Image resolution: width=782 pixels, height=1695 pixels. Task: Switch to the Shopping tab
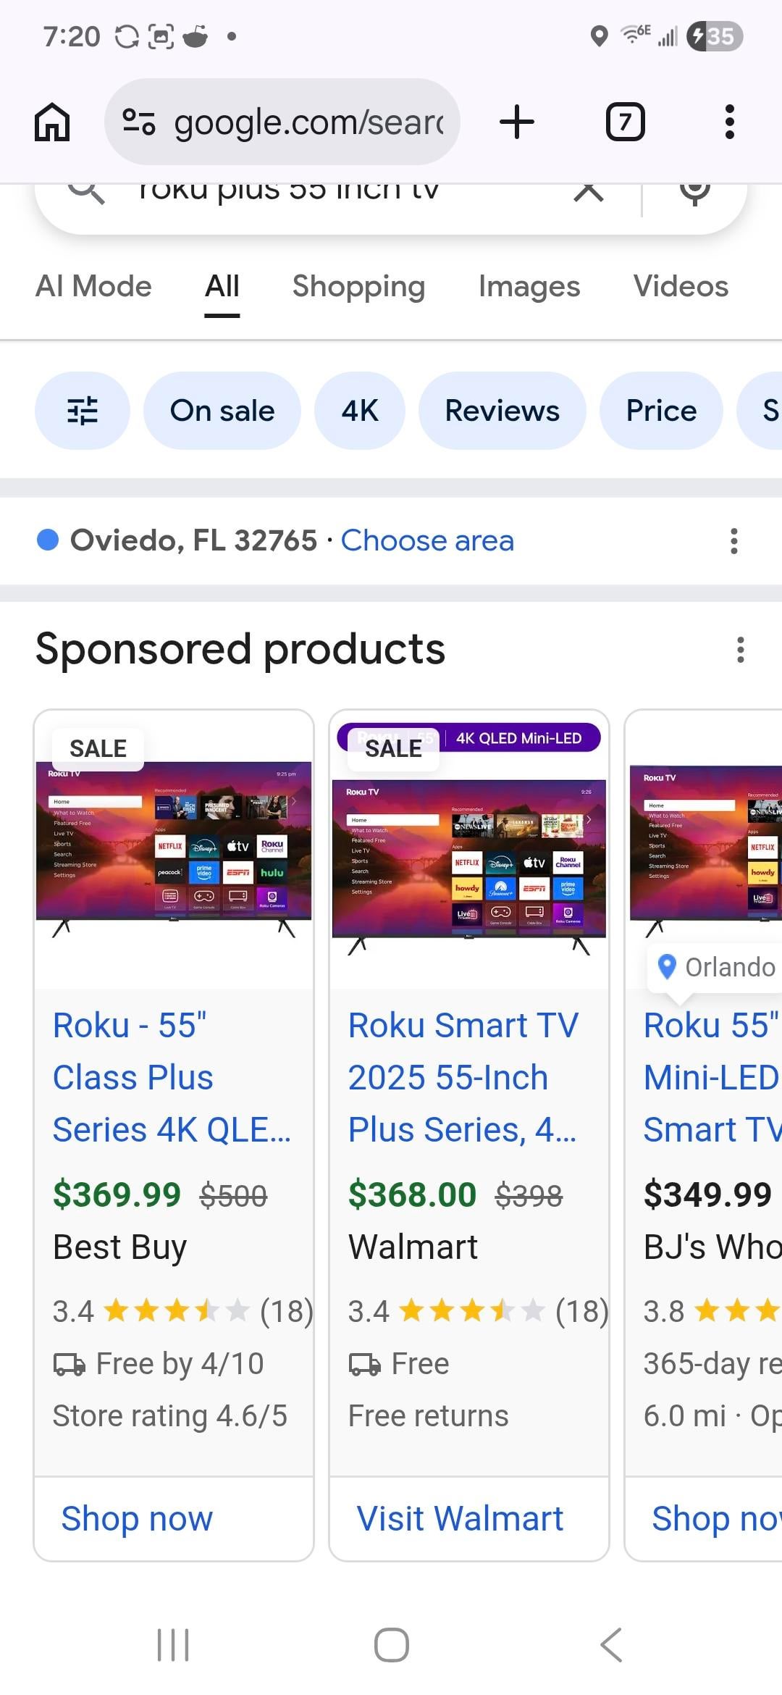click(358, 286)
